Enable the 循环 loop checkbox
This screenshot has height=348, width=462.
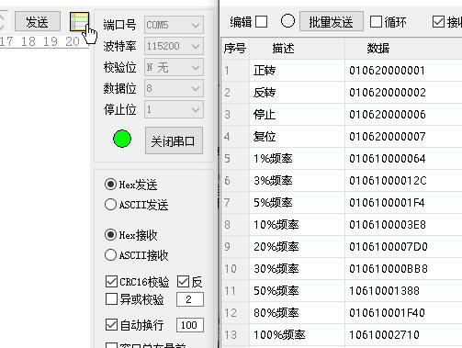376,22
